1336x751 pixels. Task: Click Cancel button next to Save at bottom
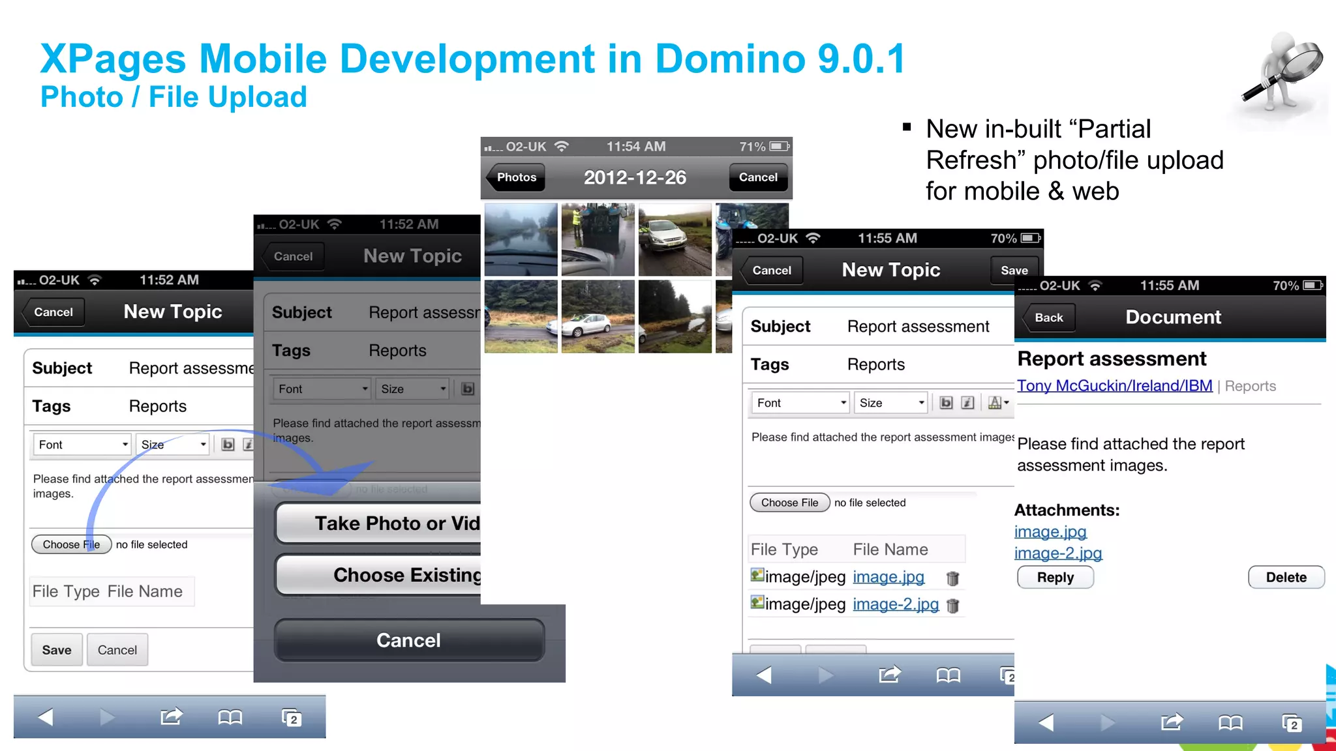tap(117, 650)
